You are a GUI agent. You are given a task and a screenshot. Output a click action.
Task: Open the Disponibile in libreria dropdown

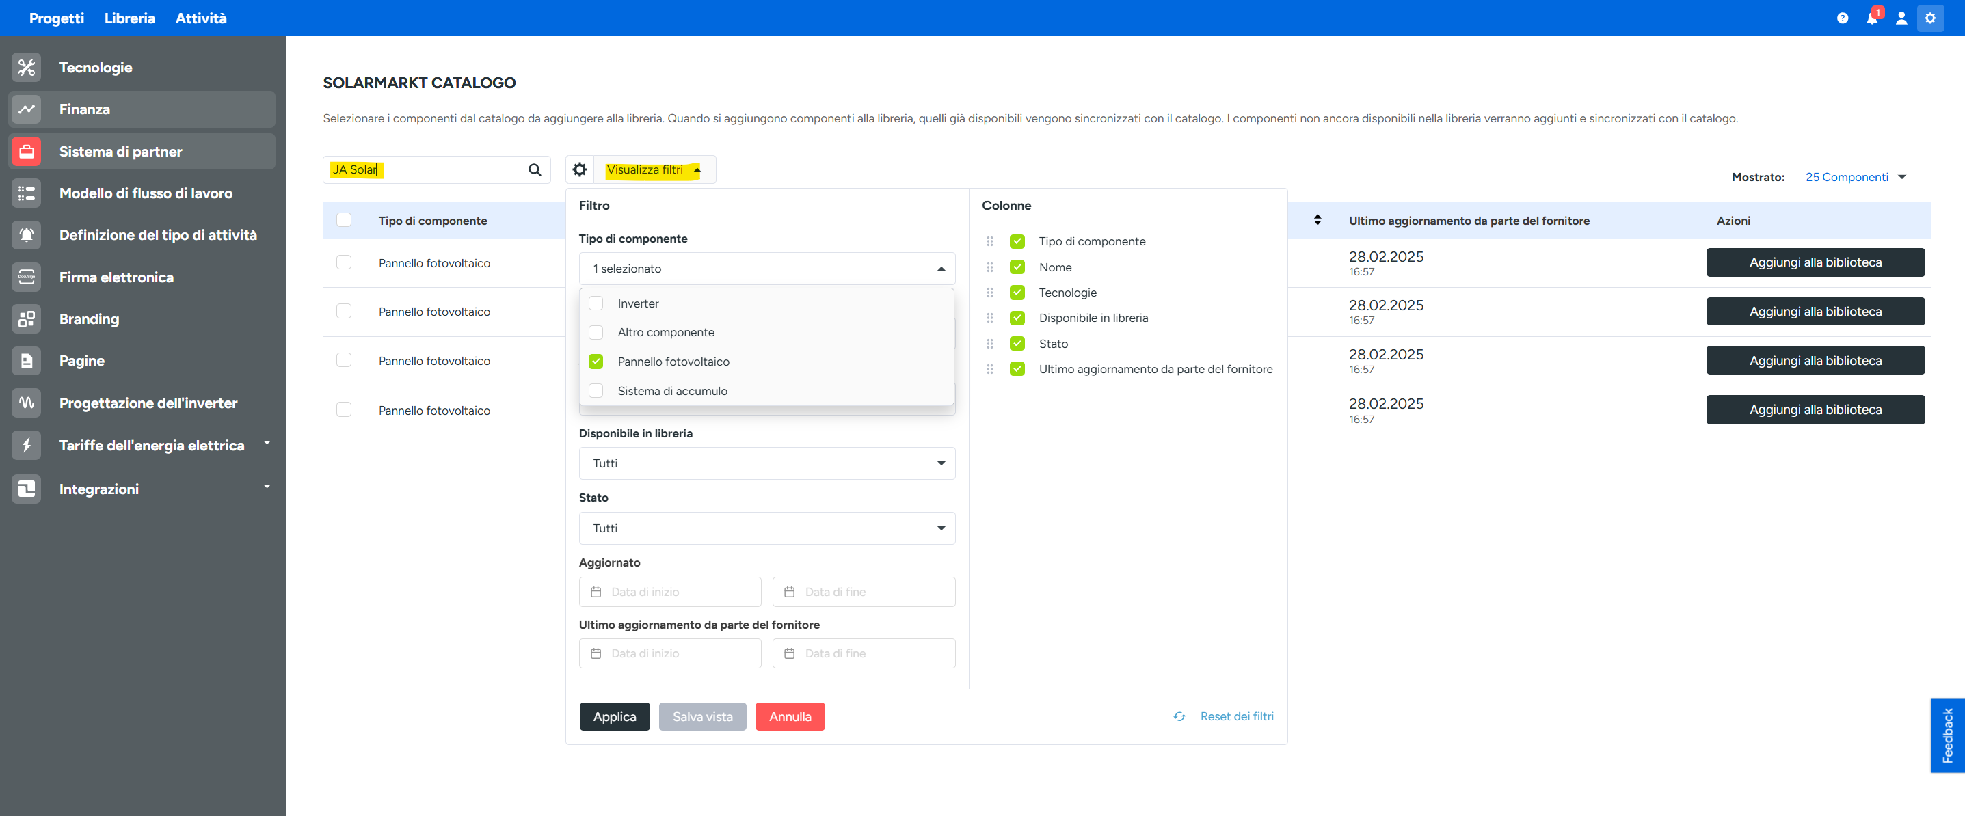pos(766,463)
